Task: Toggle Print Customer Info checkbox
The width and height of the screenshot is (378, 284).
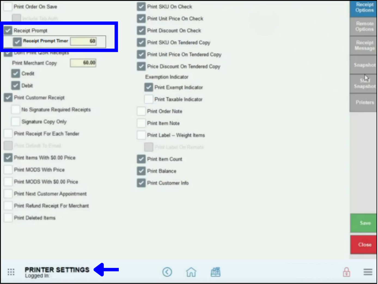Action: 141,183
